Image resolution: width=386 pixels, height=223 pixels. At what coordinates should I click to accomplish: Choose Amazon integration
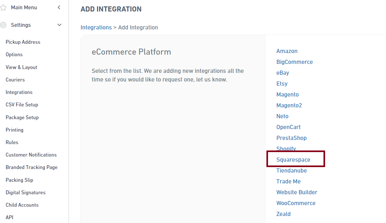[x=287, y=51]
